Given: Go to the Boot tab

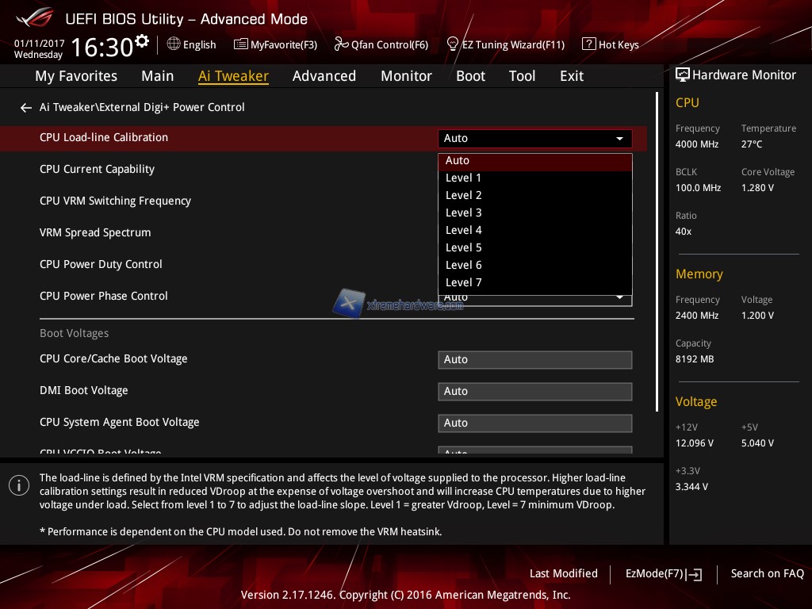Looking at the screenshot, I should [470, 76].
